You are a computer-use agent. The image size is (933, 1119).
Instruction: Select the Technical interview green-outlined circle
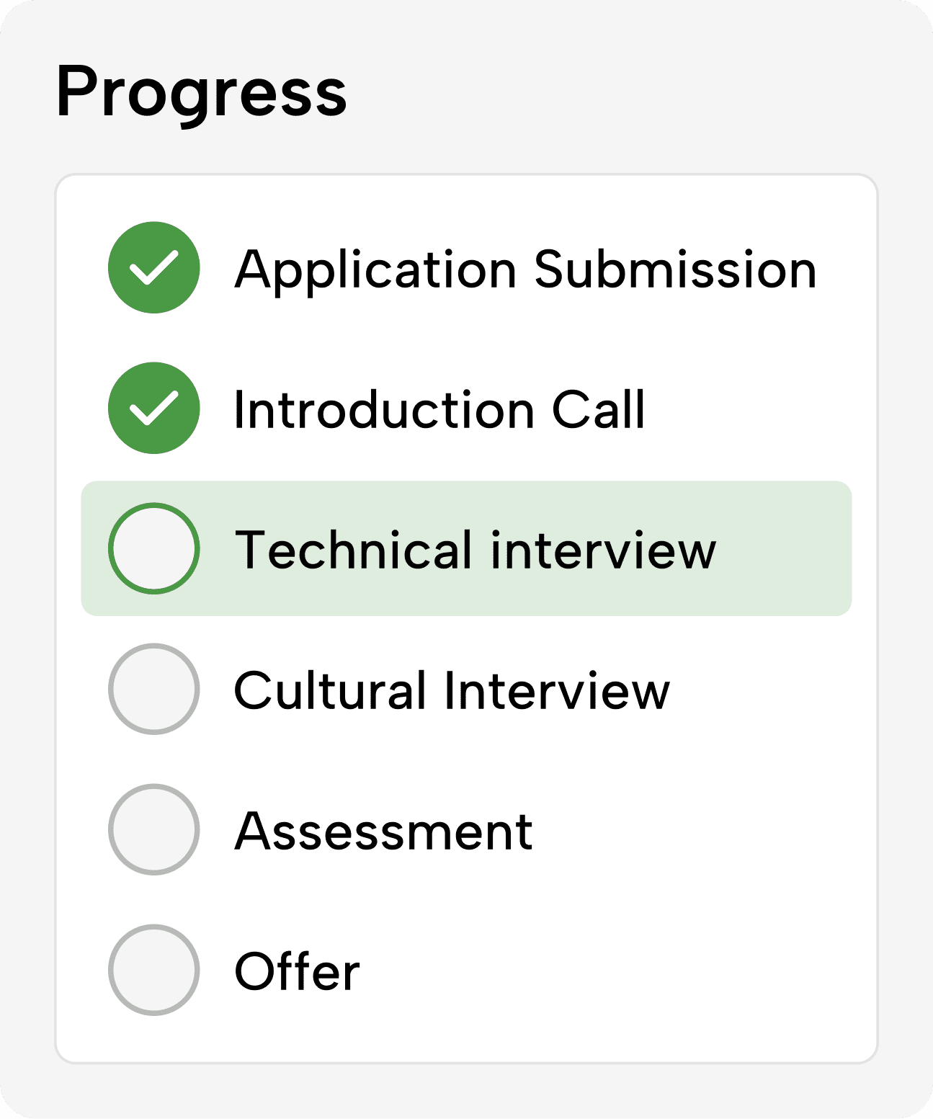pyautogui.click(x=154, y=548)
